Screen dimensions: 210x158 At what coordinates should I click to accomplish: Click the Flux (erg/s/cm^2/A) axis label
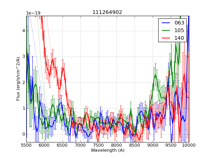pos(18,79)
